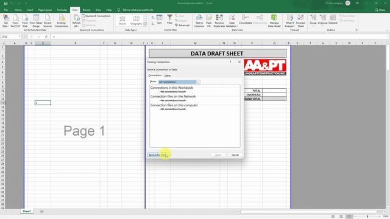Click Remove Duplicates

point(219,21)
